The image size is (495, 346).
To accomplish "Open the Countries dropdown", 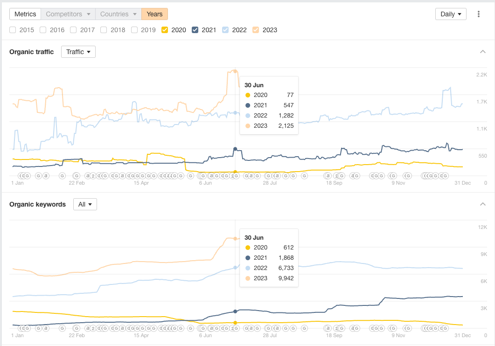I will tap(119, 14).
